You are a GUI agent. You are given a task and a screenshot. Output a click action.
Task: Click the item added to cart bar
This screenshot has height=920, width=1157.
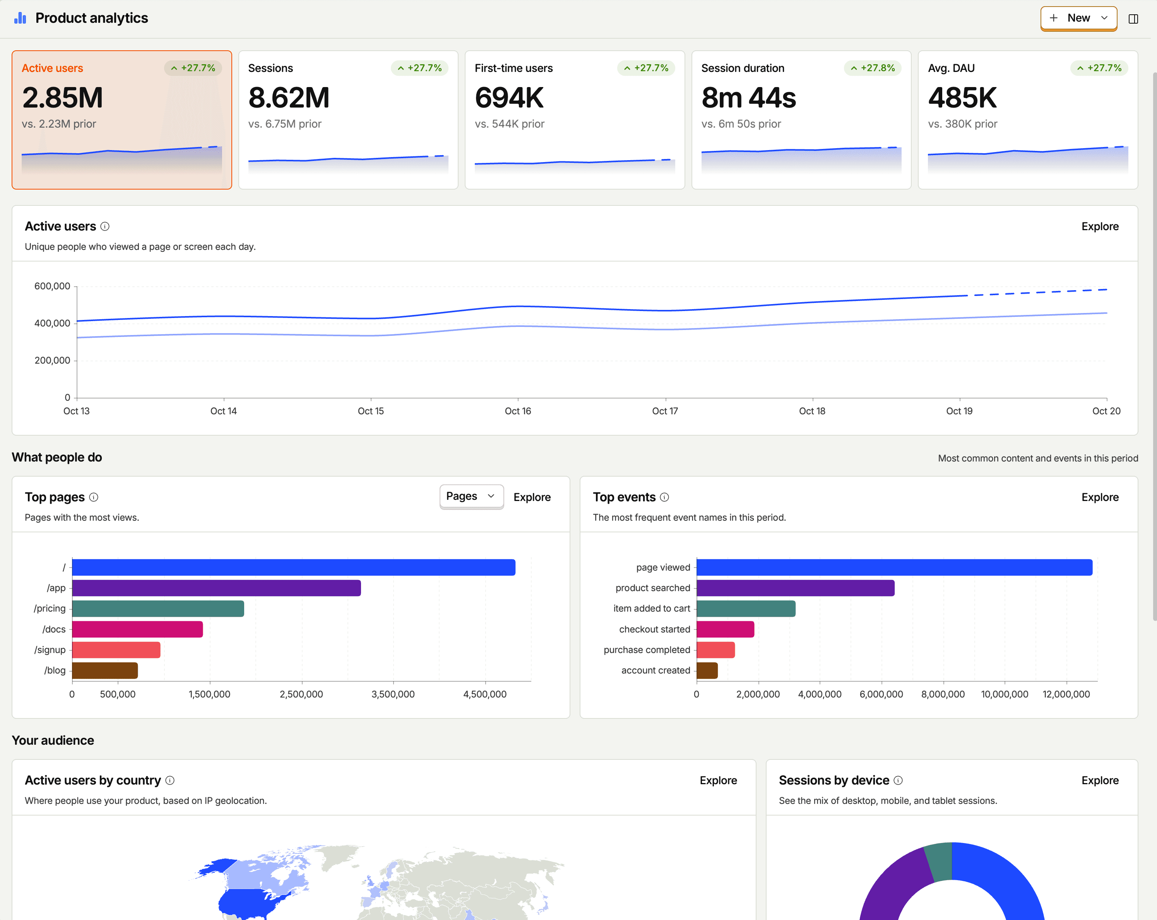tap(746, 609)
